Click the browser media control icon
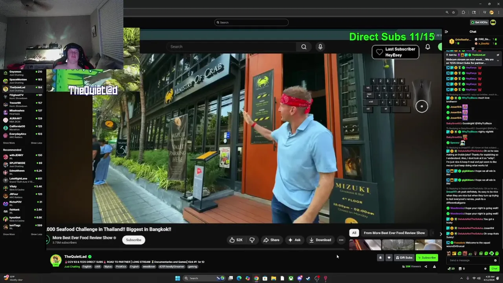 484,13
